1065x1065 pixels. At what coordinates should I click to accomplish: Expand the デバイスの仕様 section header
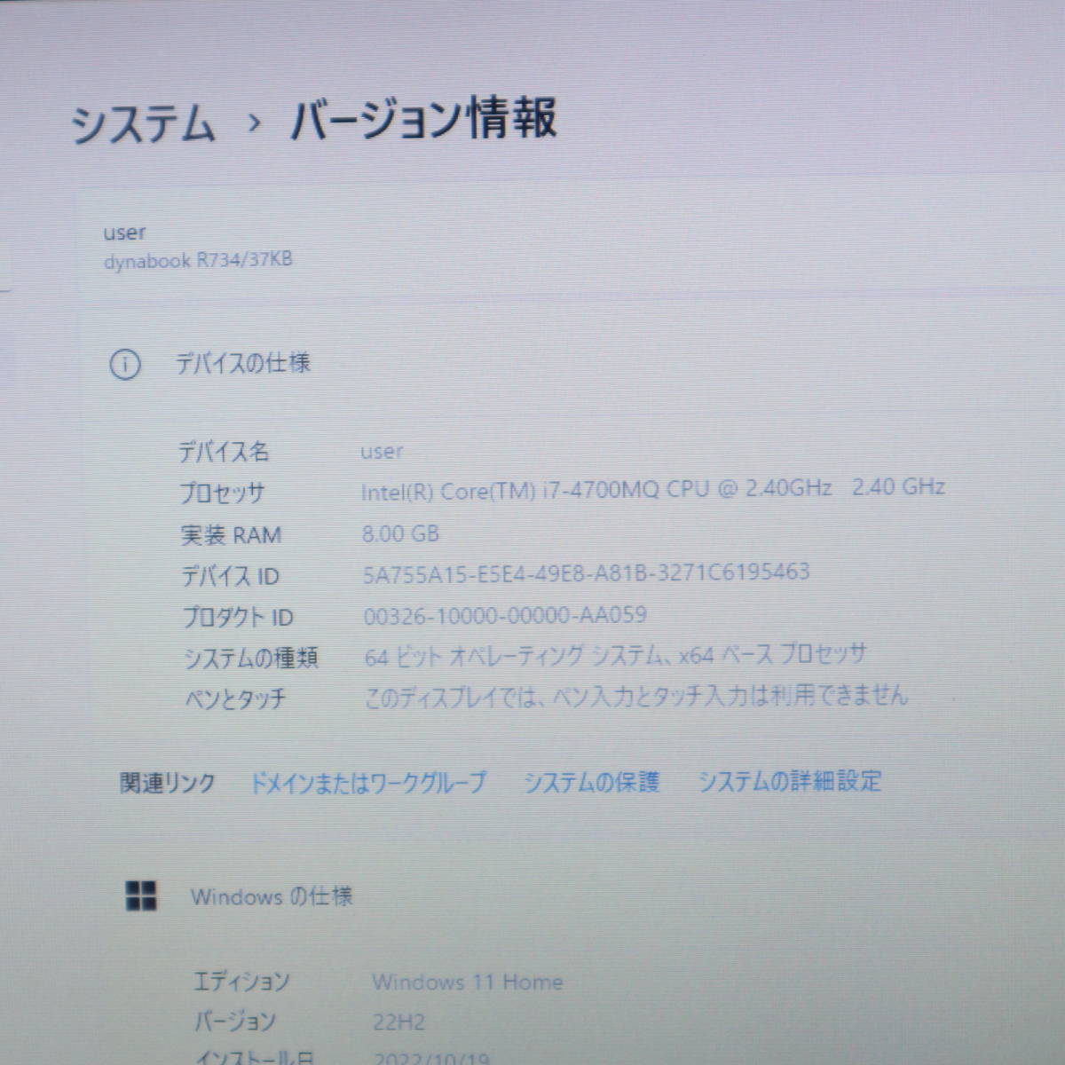coord(243,363)
